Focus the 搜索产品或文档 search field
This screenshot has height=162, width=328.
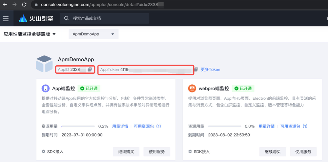click(x=104, y=18)
